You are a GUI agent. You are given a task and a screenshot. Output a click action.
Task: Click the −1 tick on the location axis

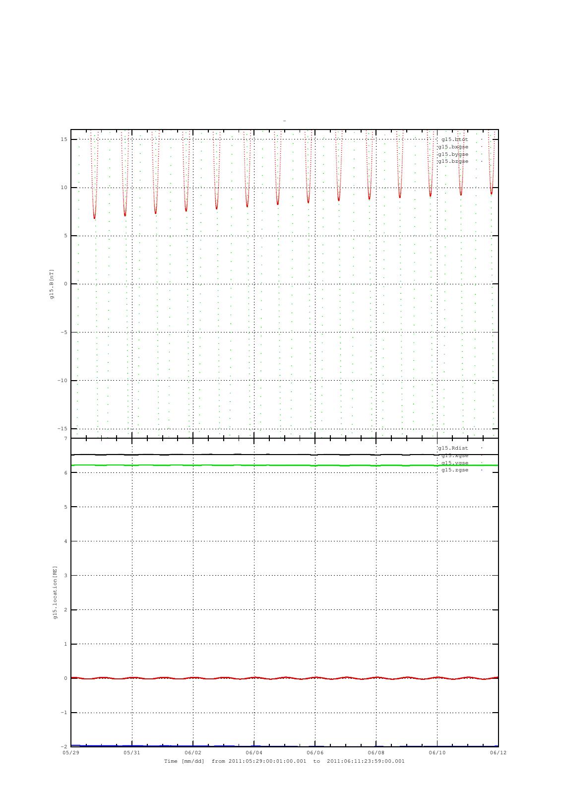coord(64,713)
